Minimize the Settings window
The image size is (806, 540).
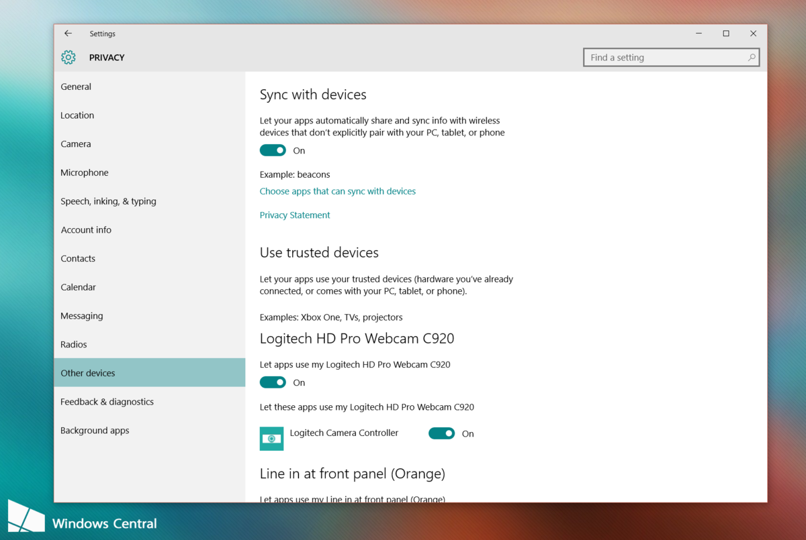699,34
